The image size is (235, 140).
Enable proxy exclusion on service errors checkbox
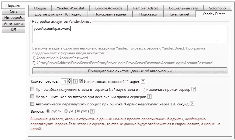[32, 89]
